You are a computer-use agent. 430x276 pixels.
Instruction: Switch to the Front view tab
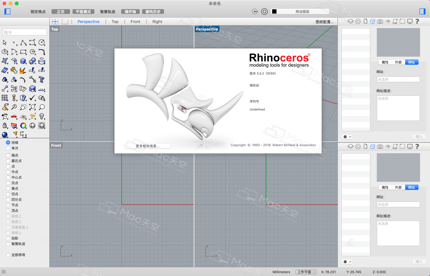click(135, 22)
